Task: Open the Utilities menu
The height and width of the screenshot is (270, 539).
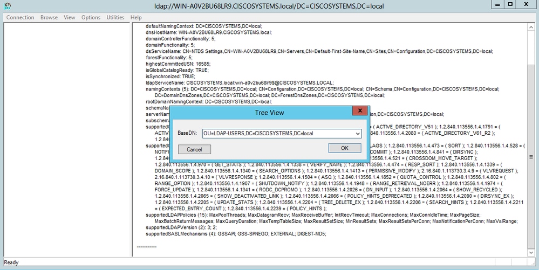Action: [x=115, y=17]
